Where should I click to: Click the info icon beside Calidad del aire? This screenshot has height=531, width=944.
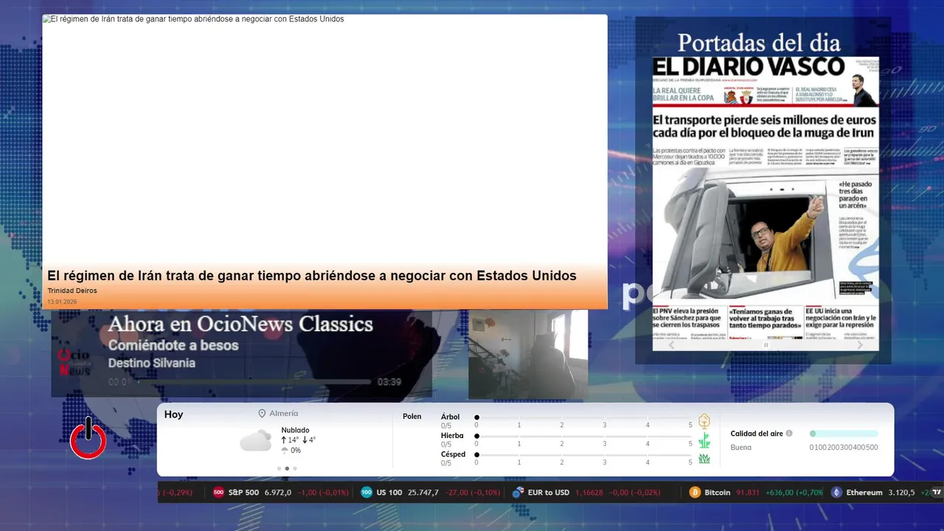pyautogui.click(x=789, y=434)
